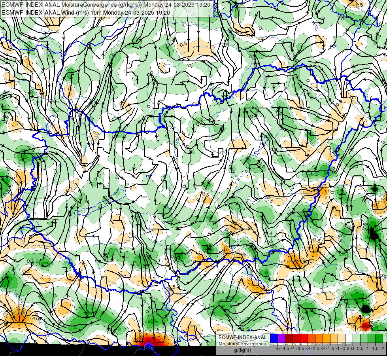Click the -2 tick label on the legend scale
Screen dimensions: 387x356
click(323, 348)
